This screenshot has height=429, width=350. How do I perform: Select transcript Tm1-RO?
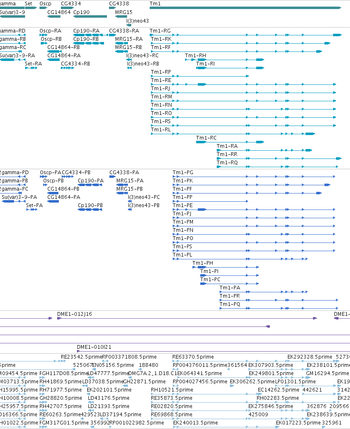[243, 117]
